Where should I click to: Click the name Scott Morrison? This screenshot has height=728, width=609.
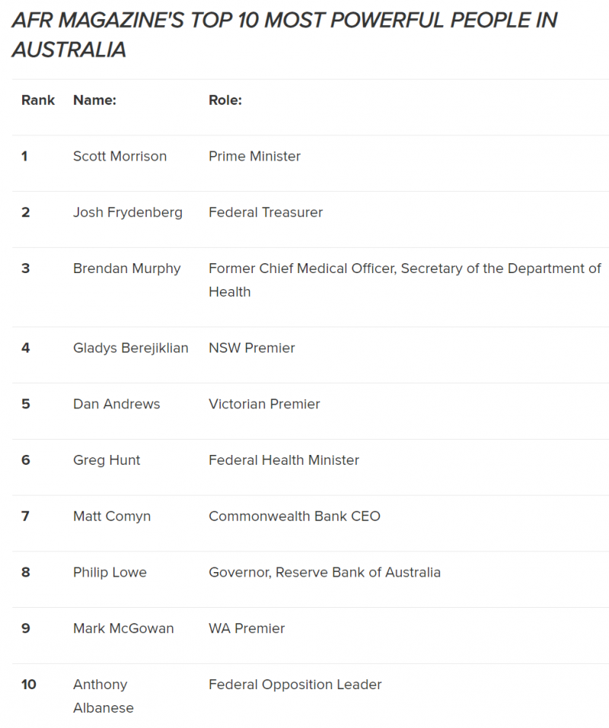point(120,157)
